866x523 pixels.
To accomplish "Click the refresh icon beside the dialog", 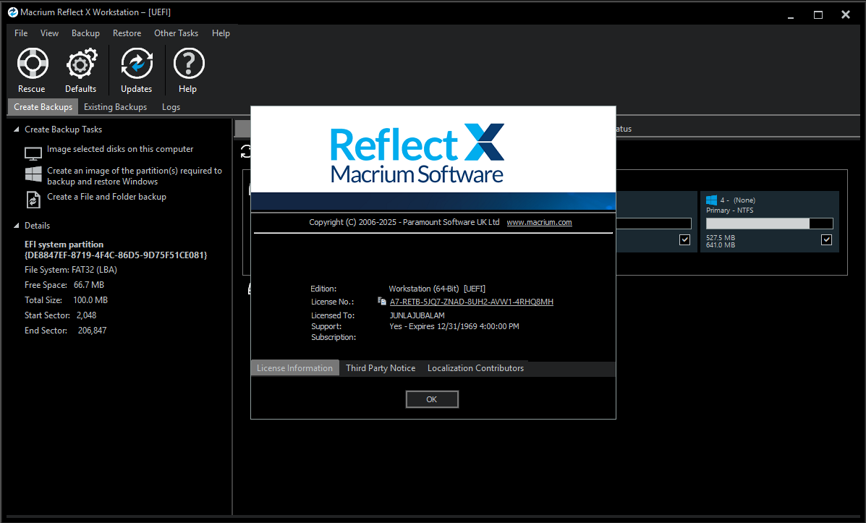I will pyautogui.click(x=246, y=151).
